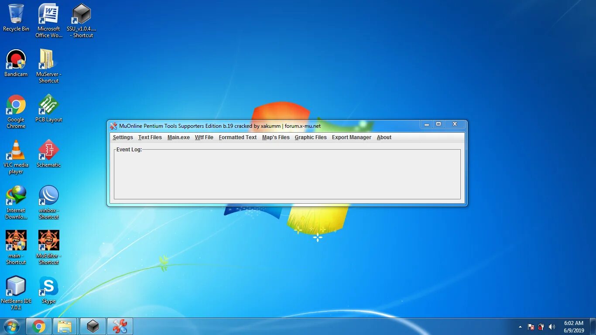Open the Map's Files menu
Image resolution: width=596 pixels, height=335 pixels.
coord(276,137)
